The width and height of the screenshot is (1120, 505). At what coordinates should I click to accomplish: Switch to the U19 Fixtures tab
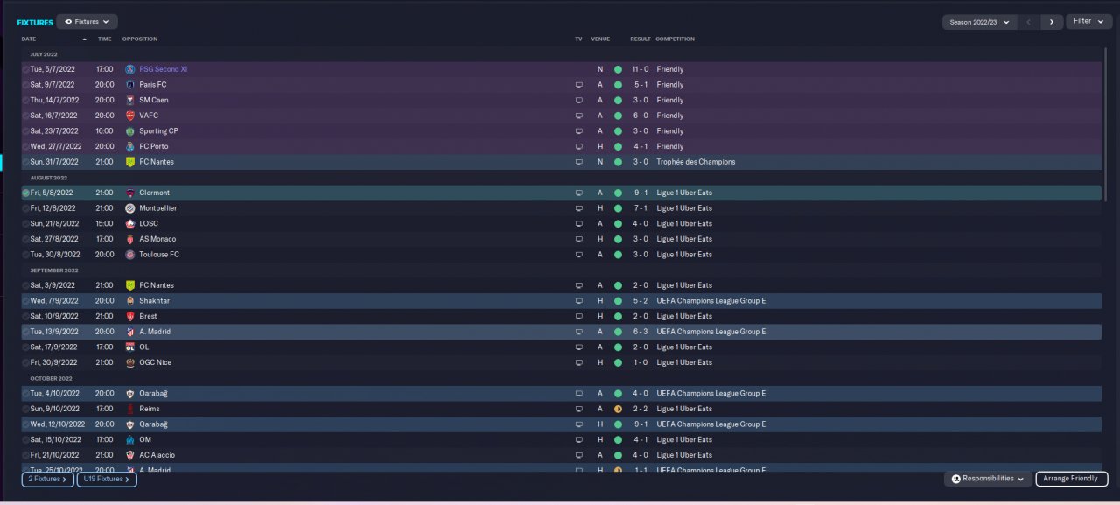click(x=107, y=479)
